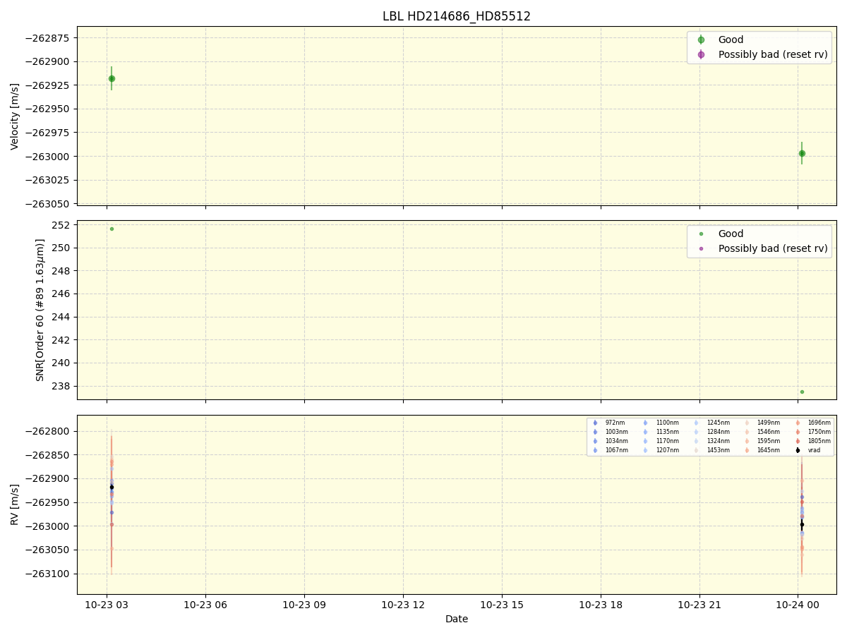This screenshot has height=635, width=847.
Task: Click the '10-23 06' x-axis tick label
Action: click(x=205, y=605)
